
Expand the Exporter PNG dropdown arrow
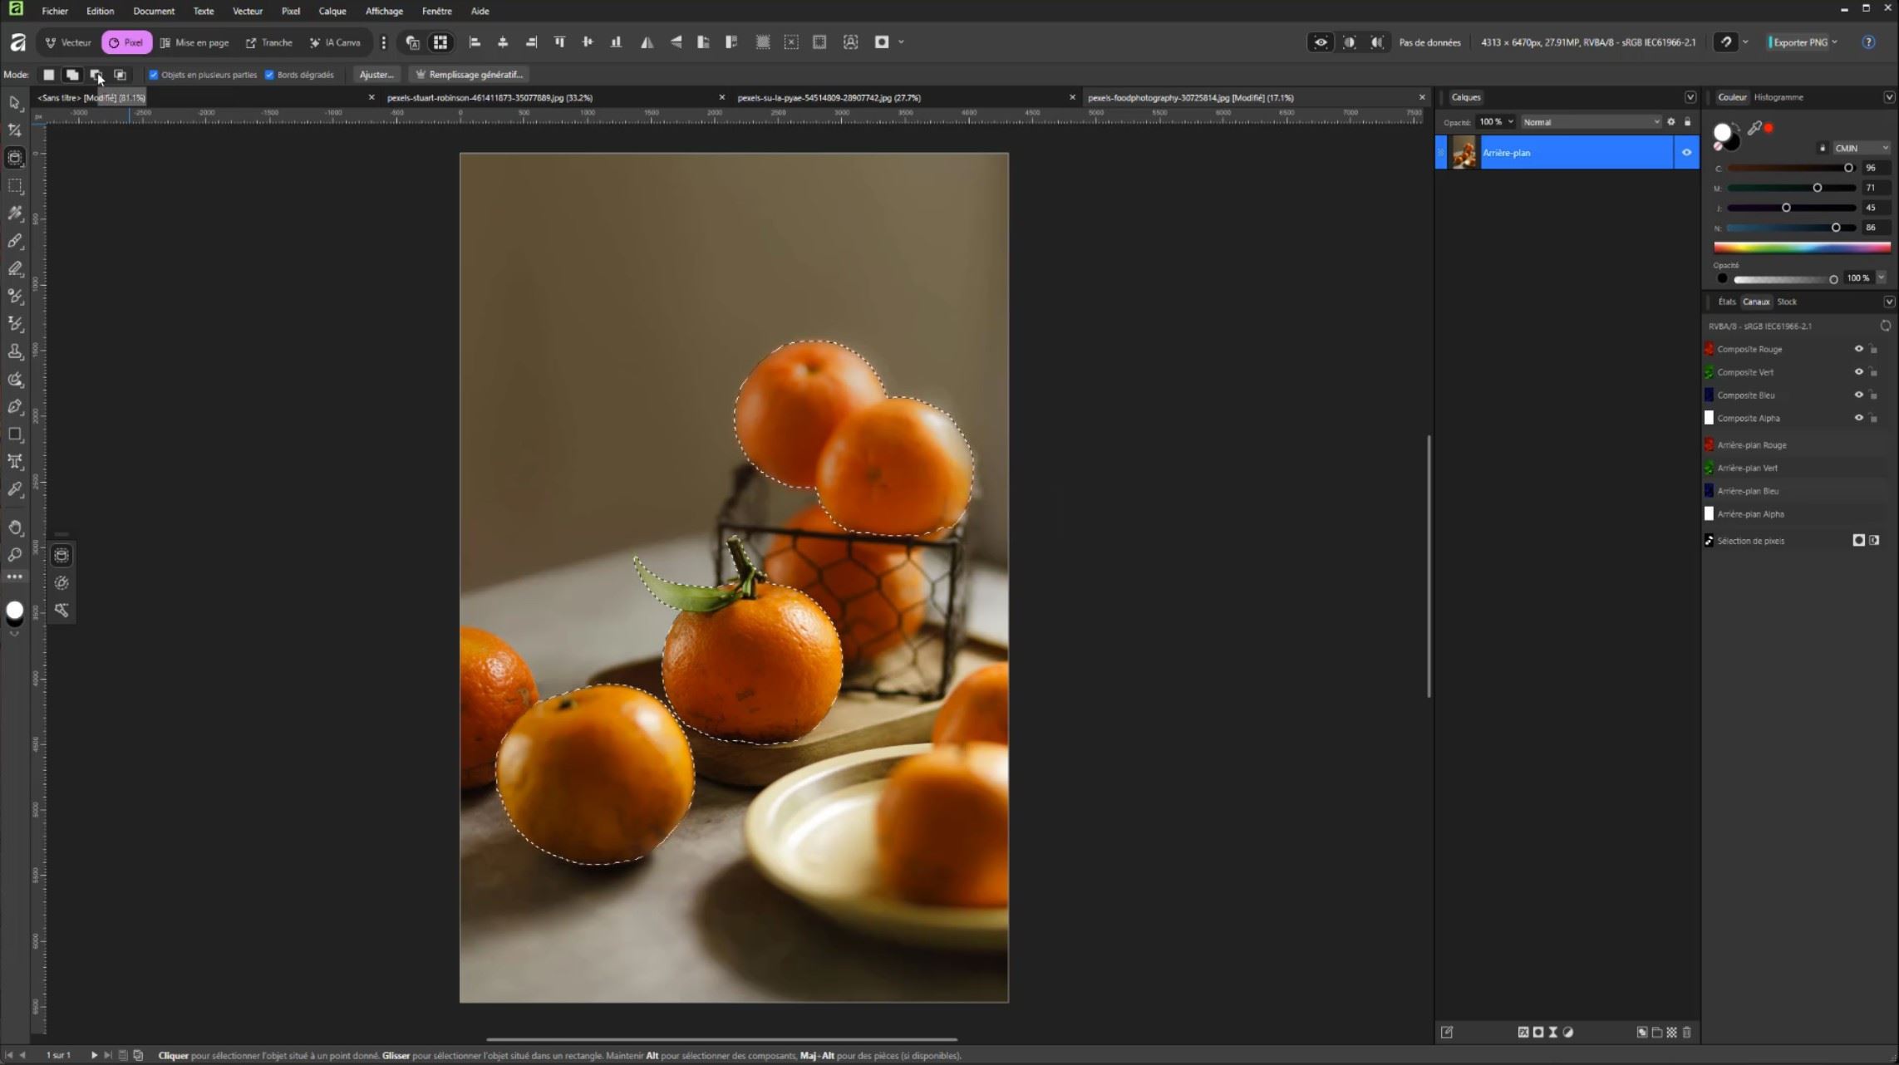tap(1835, 42)
